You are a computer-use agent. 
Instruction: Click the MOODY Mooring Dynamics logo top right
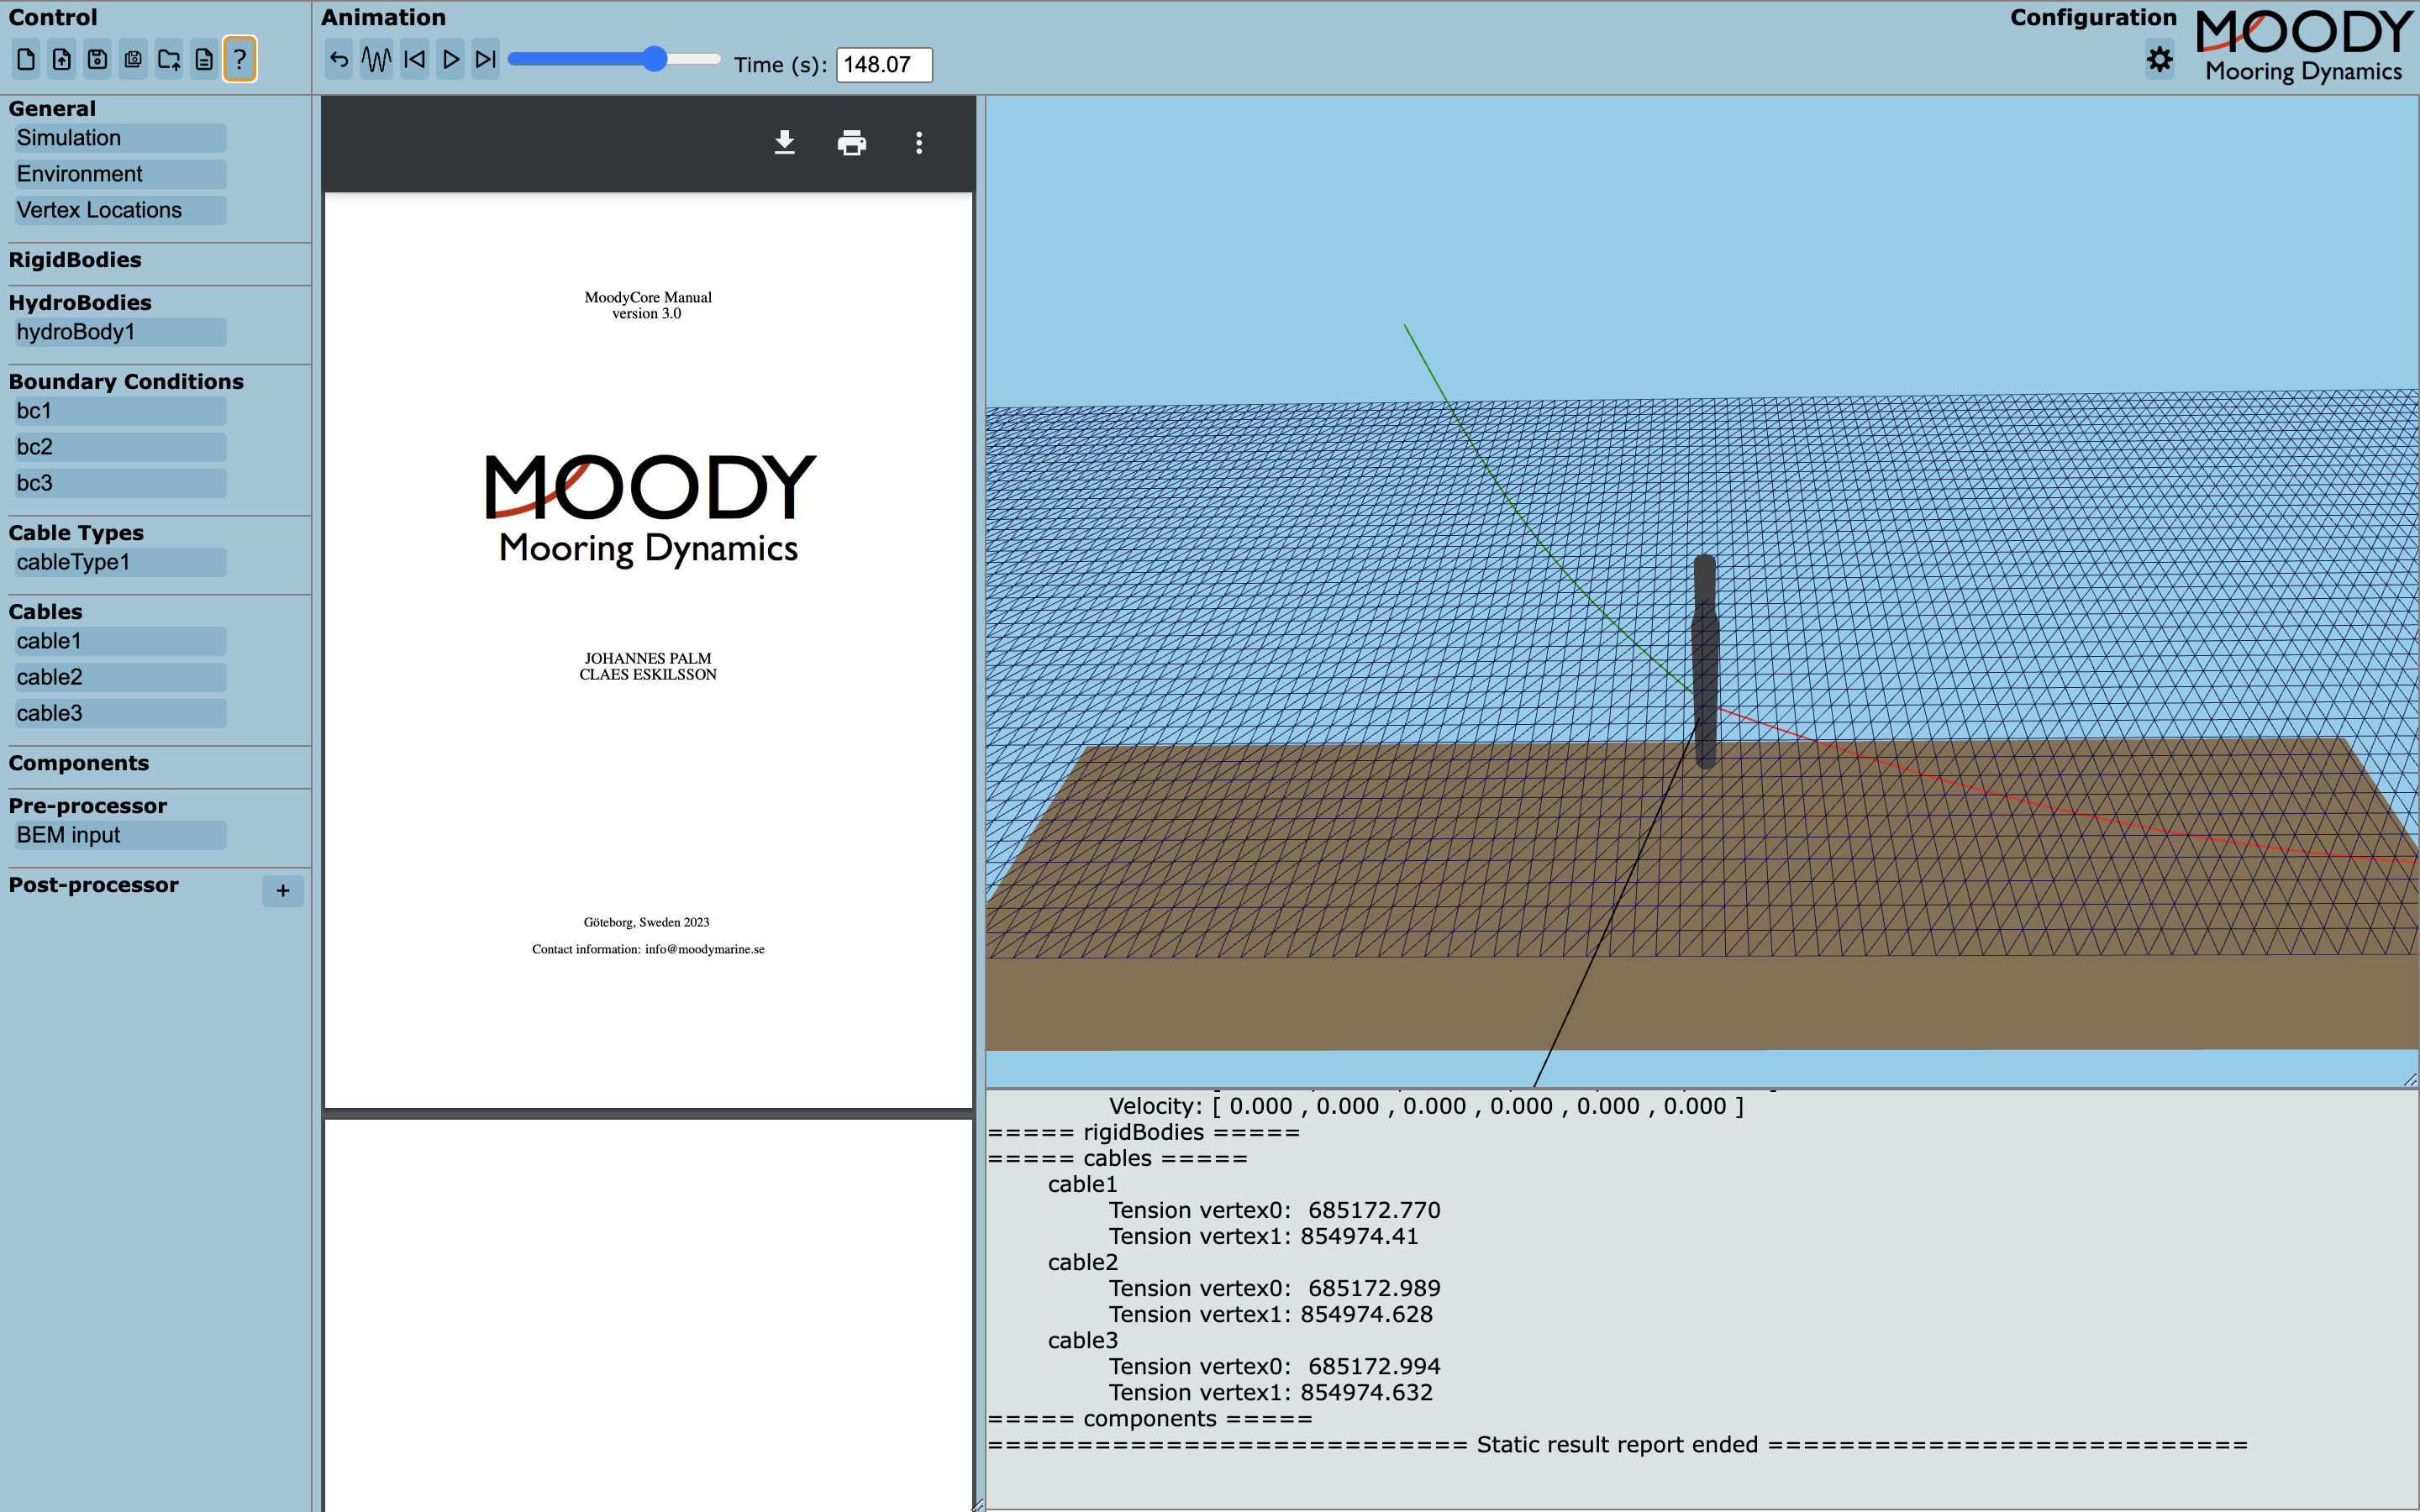2304,46
